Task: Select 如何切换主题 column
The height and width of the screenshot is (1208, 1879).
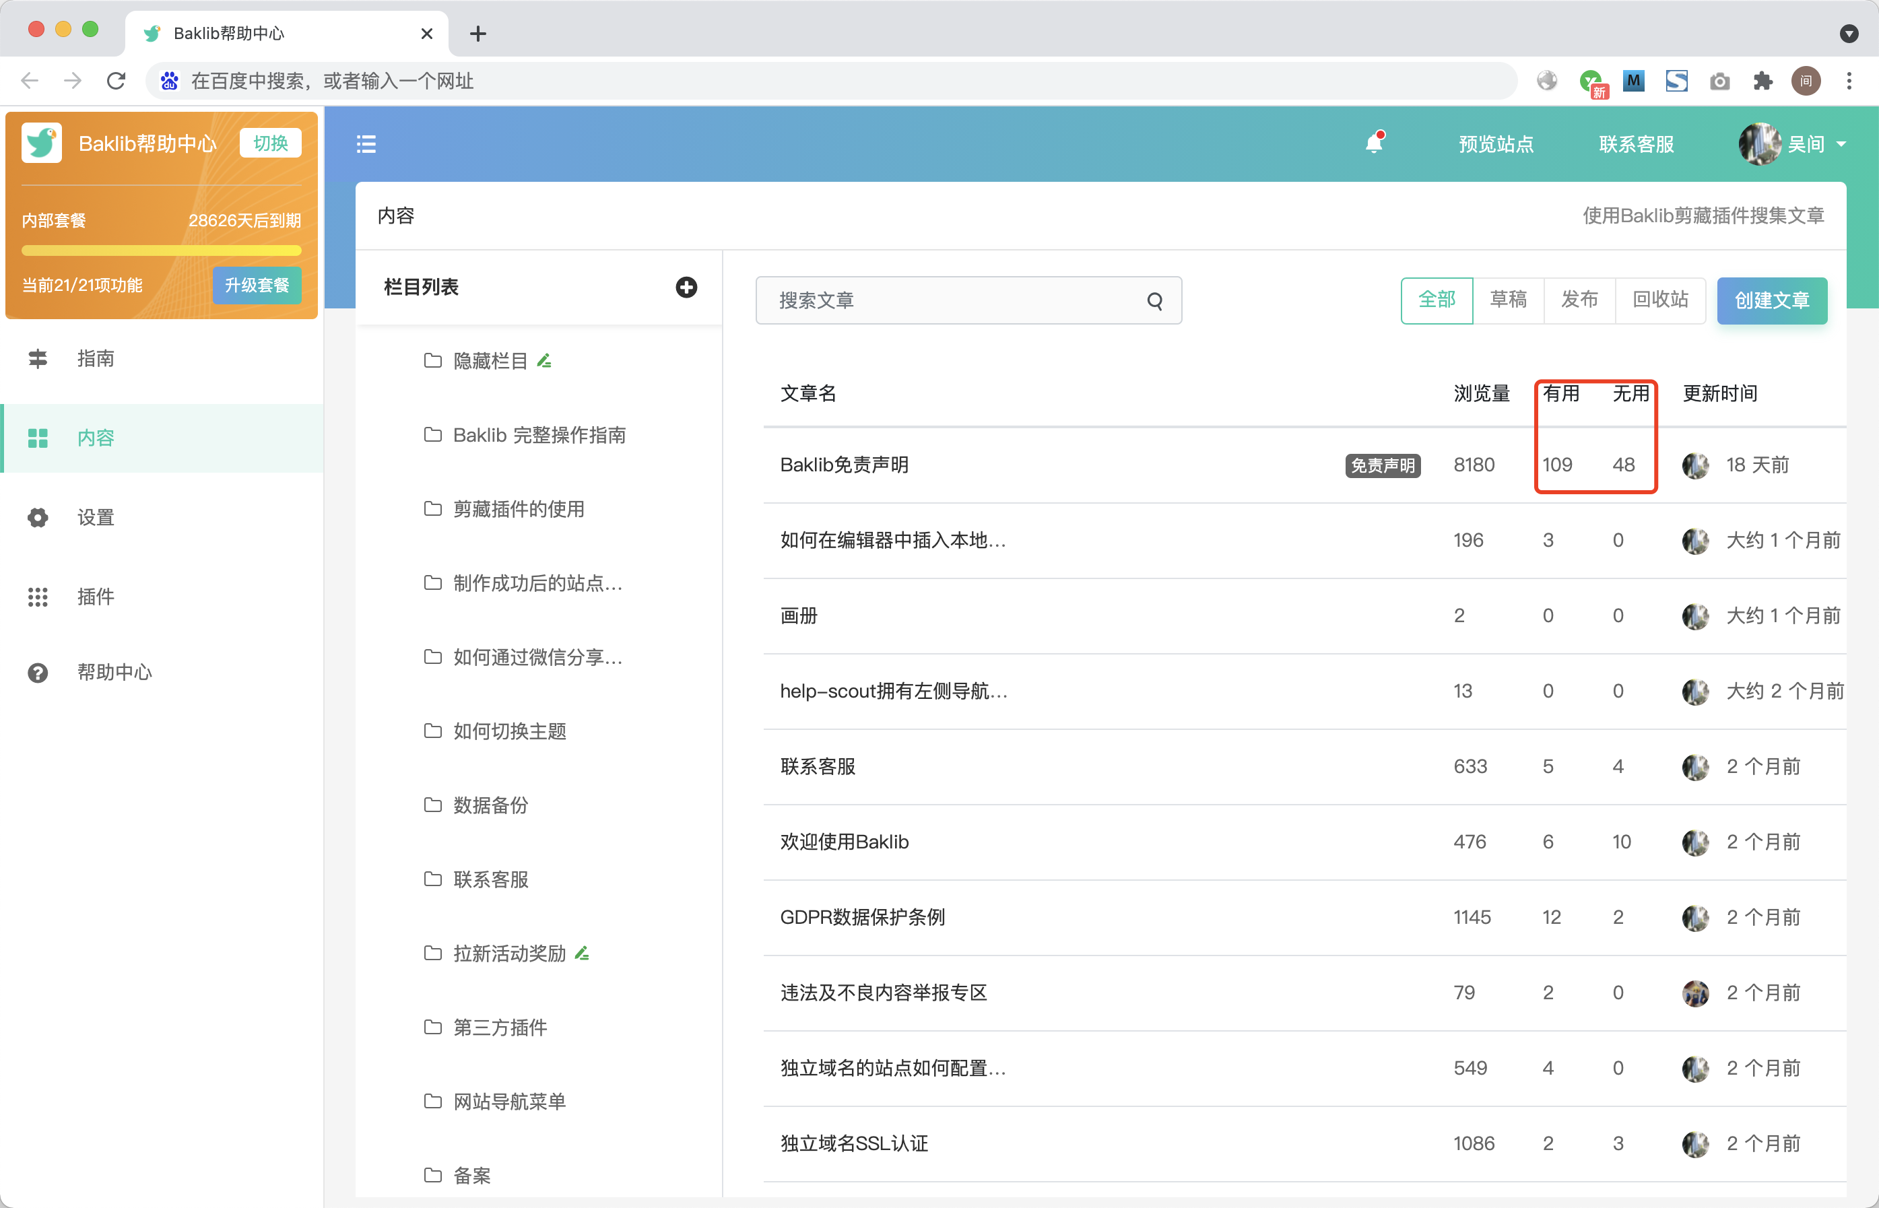Action: point(509,732)
